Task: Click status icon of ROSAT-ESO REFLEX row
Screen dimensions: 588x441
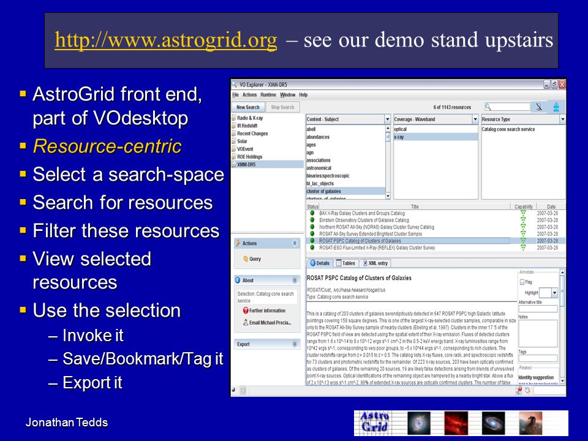Action: [312, 247]
